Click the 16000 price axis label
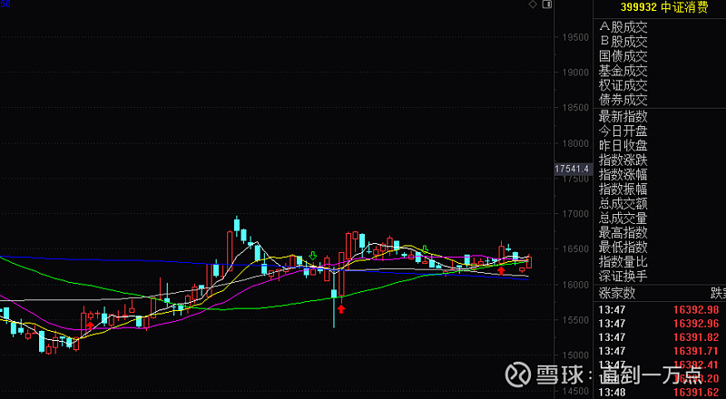 pos(575,285)
